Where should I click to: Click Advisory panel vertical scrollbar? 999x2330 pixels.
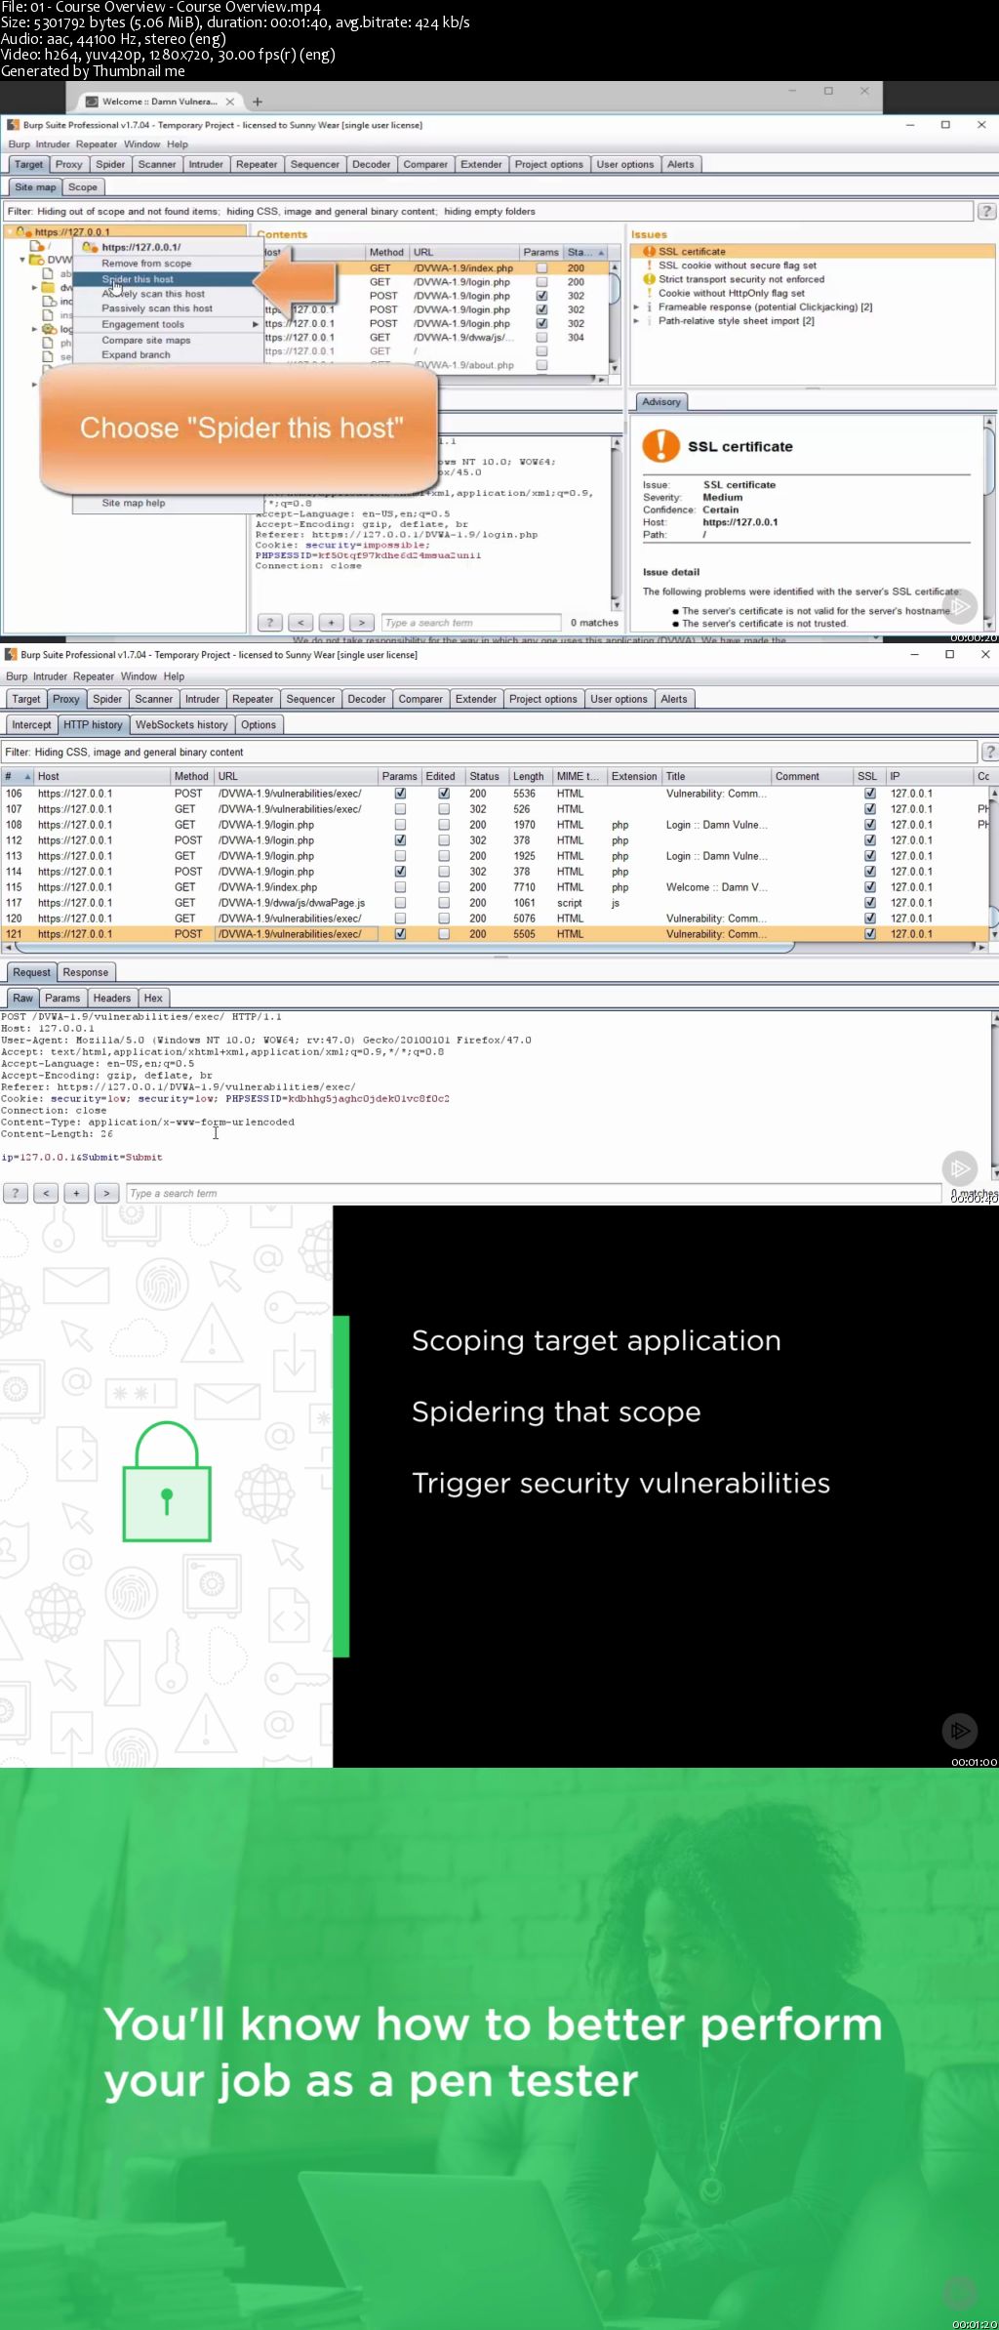(x=988, y=522)
